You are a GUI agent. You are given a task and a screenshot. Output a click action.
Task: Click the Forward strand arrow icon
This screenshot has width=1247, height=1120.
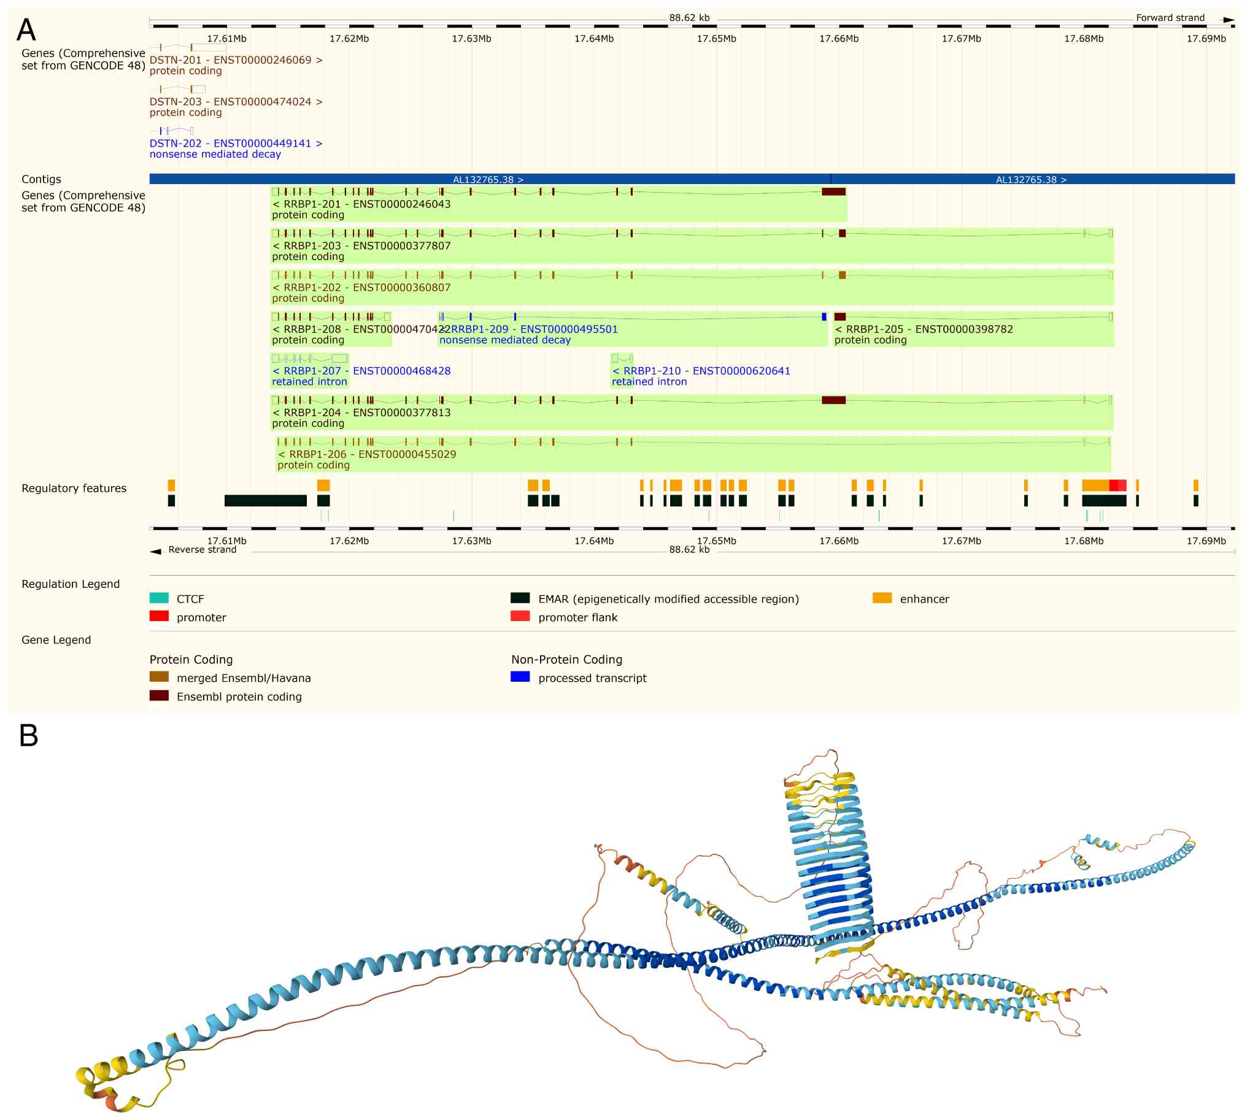1229,20
